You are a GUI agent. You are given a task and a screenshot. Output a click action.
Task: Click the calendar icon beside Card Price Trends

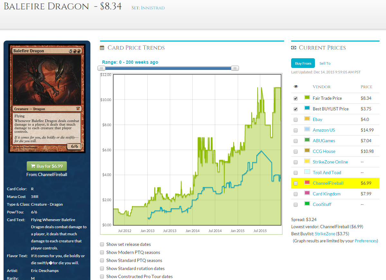(102, 48)
